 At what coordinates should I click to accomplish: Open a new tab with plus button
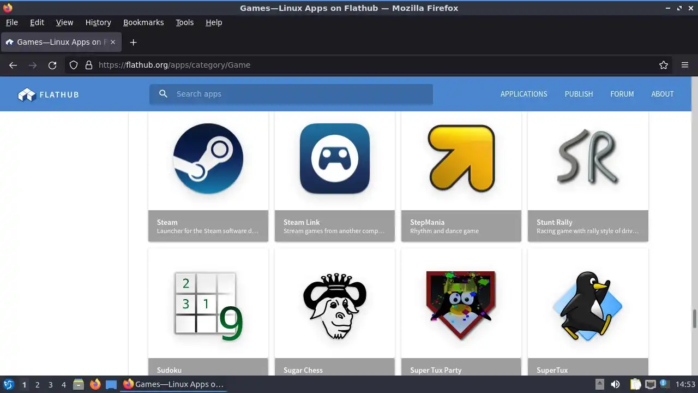click(133, 42)
